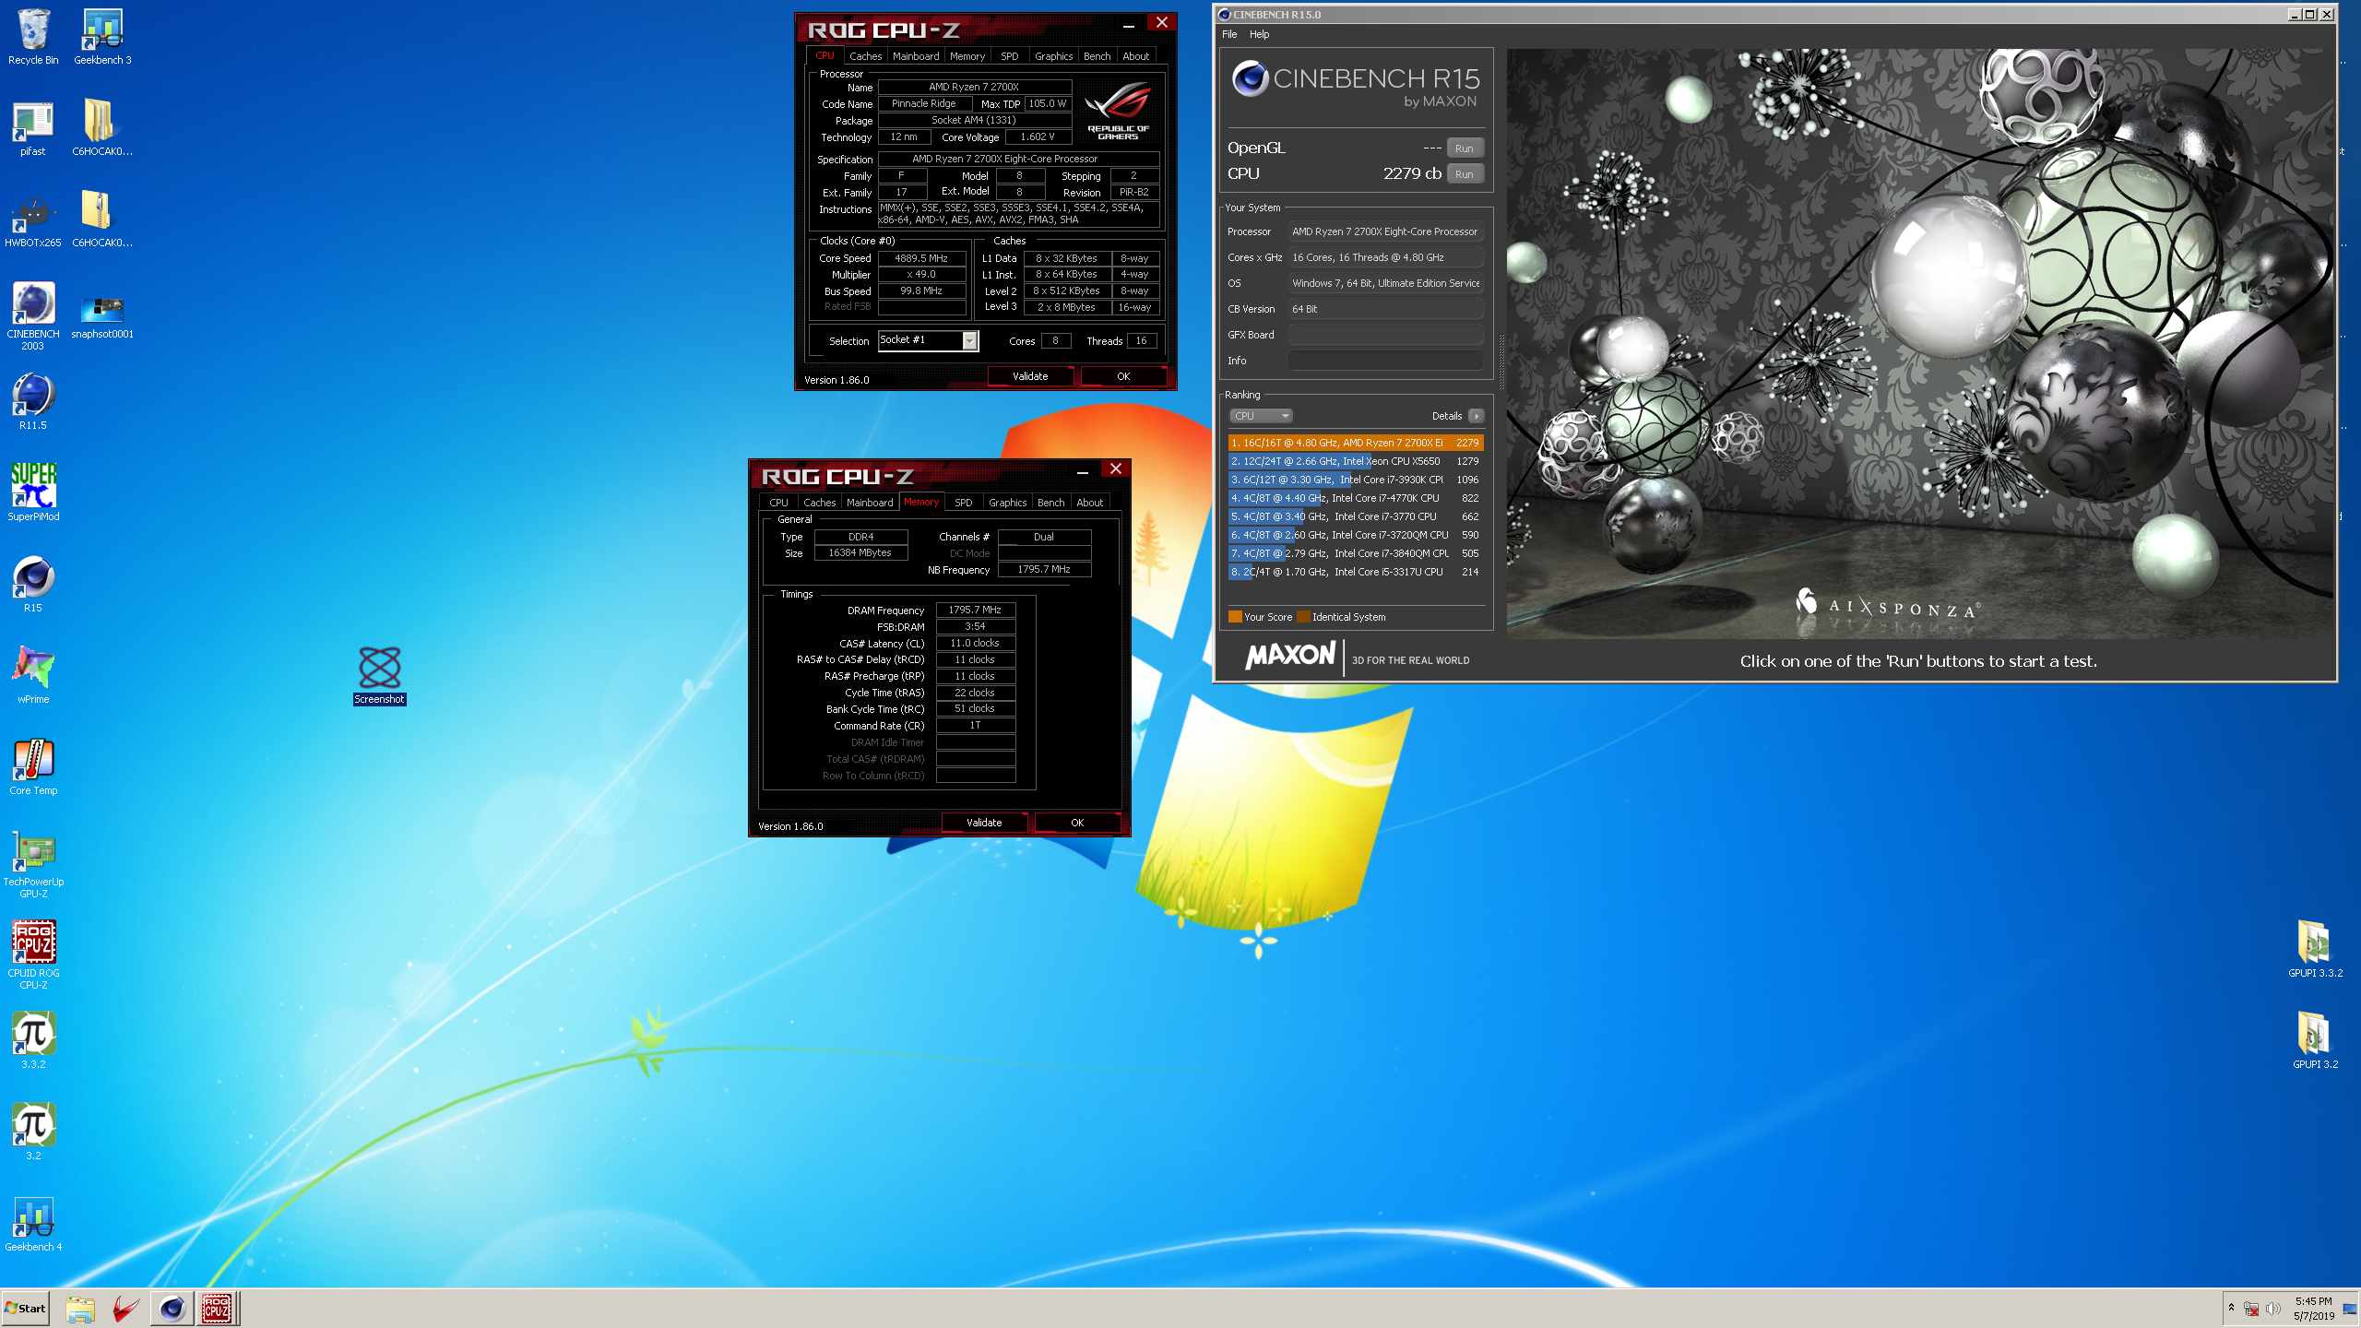
Task: Click the Cinebench rendered scene preview
Action: [x=1919, y=343]
